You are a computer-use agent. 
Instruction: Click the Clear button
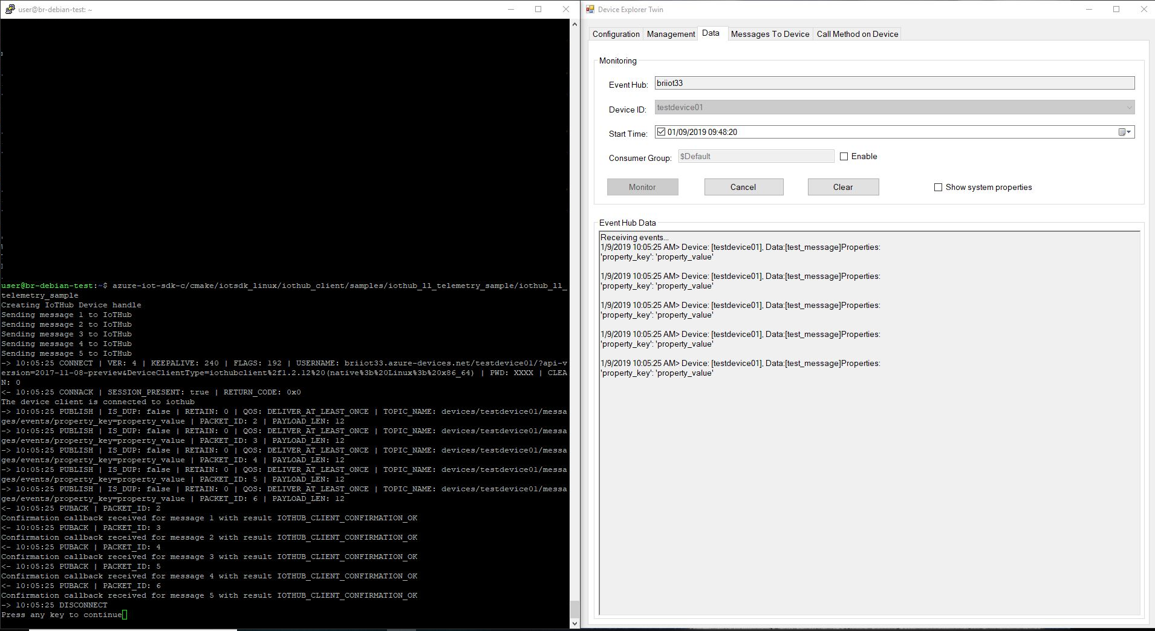843,187
